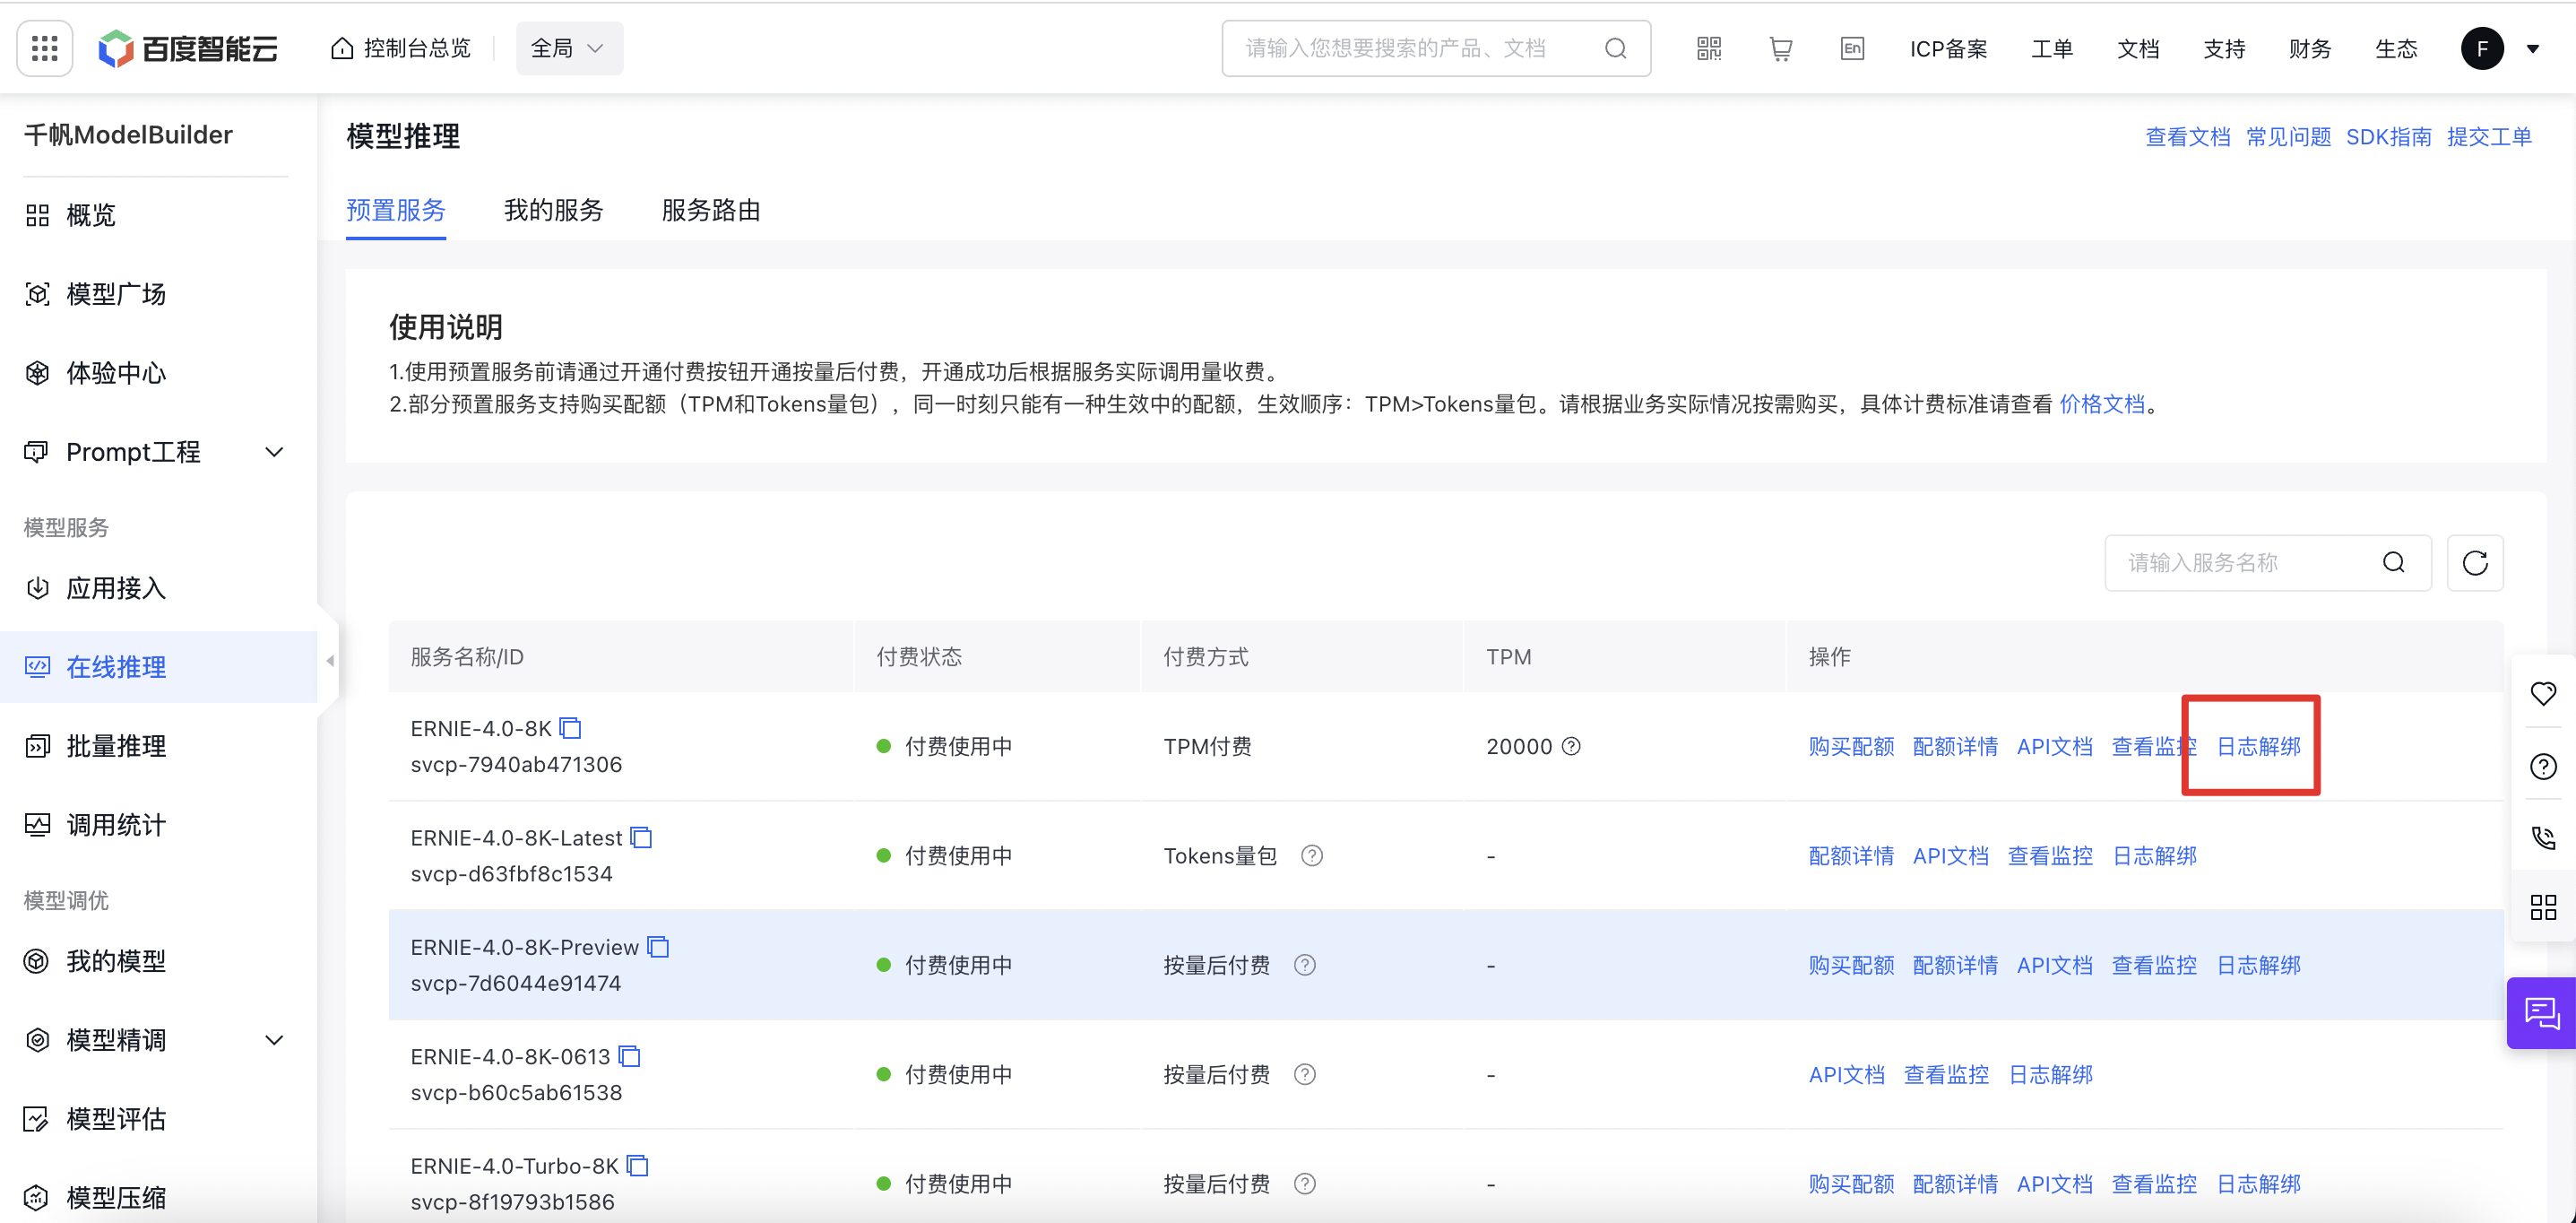This screenshot has width=2576, height=1223.
Task: Switch to the 预置服务 tab
Action: click(x=396, y=210)
